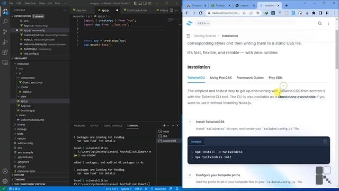This screenshot has width=339, height=191.
Task: Open Manage gear in VS Code
Action: [5, 181]
